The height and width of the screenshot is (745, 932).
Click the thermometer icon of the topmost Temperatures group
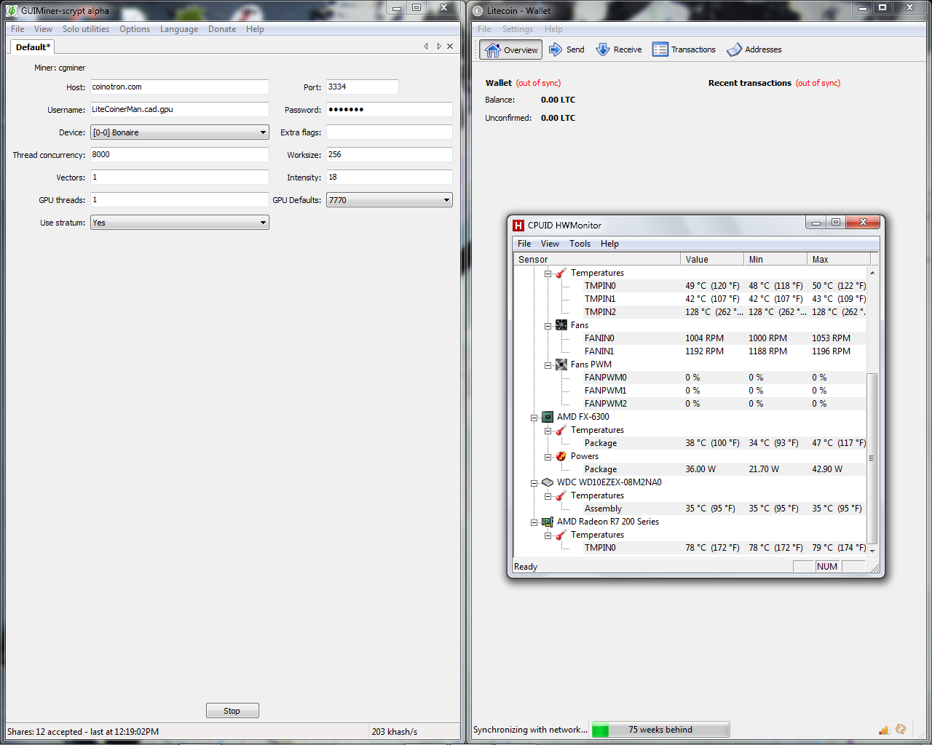561,273
